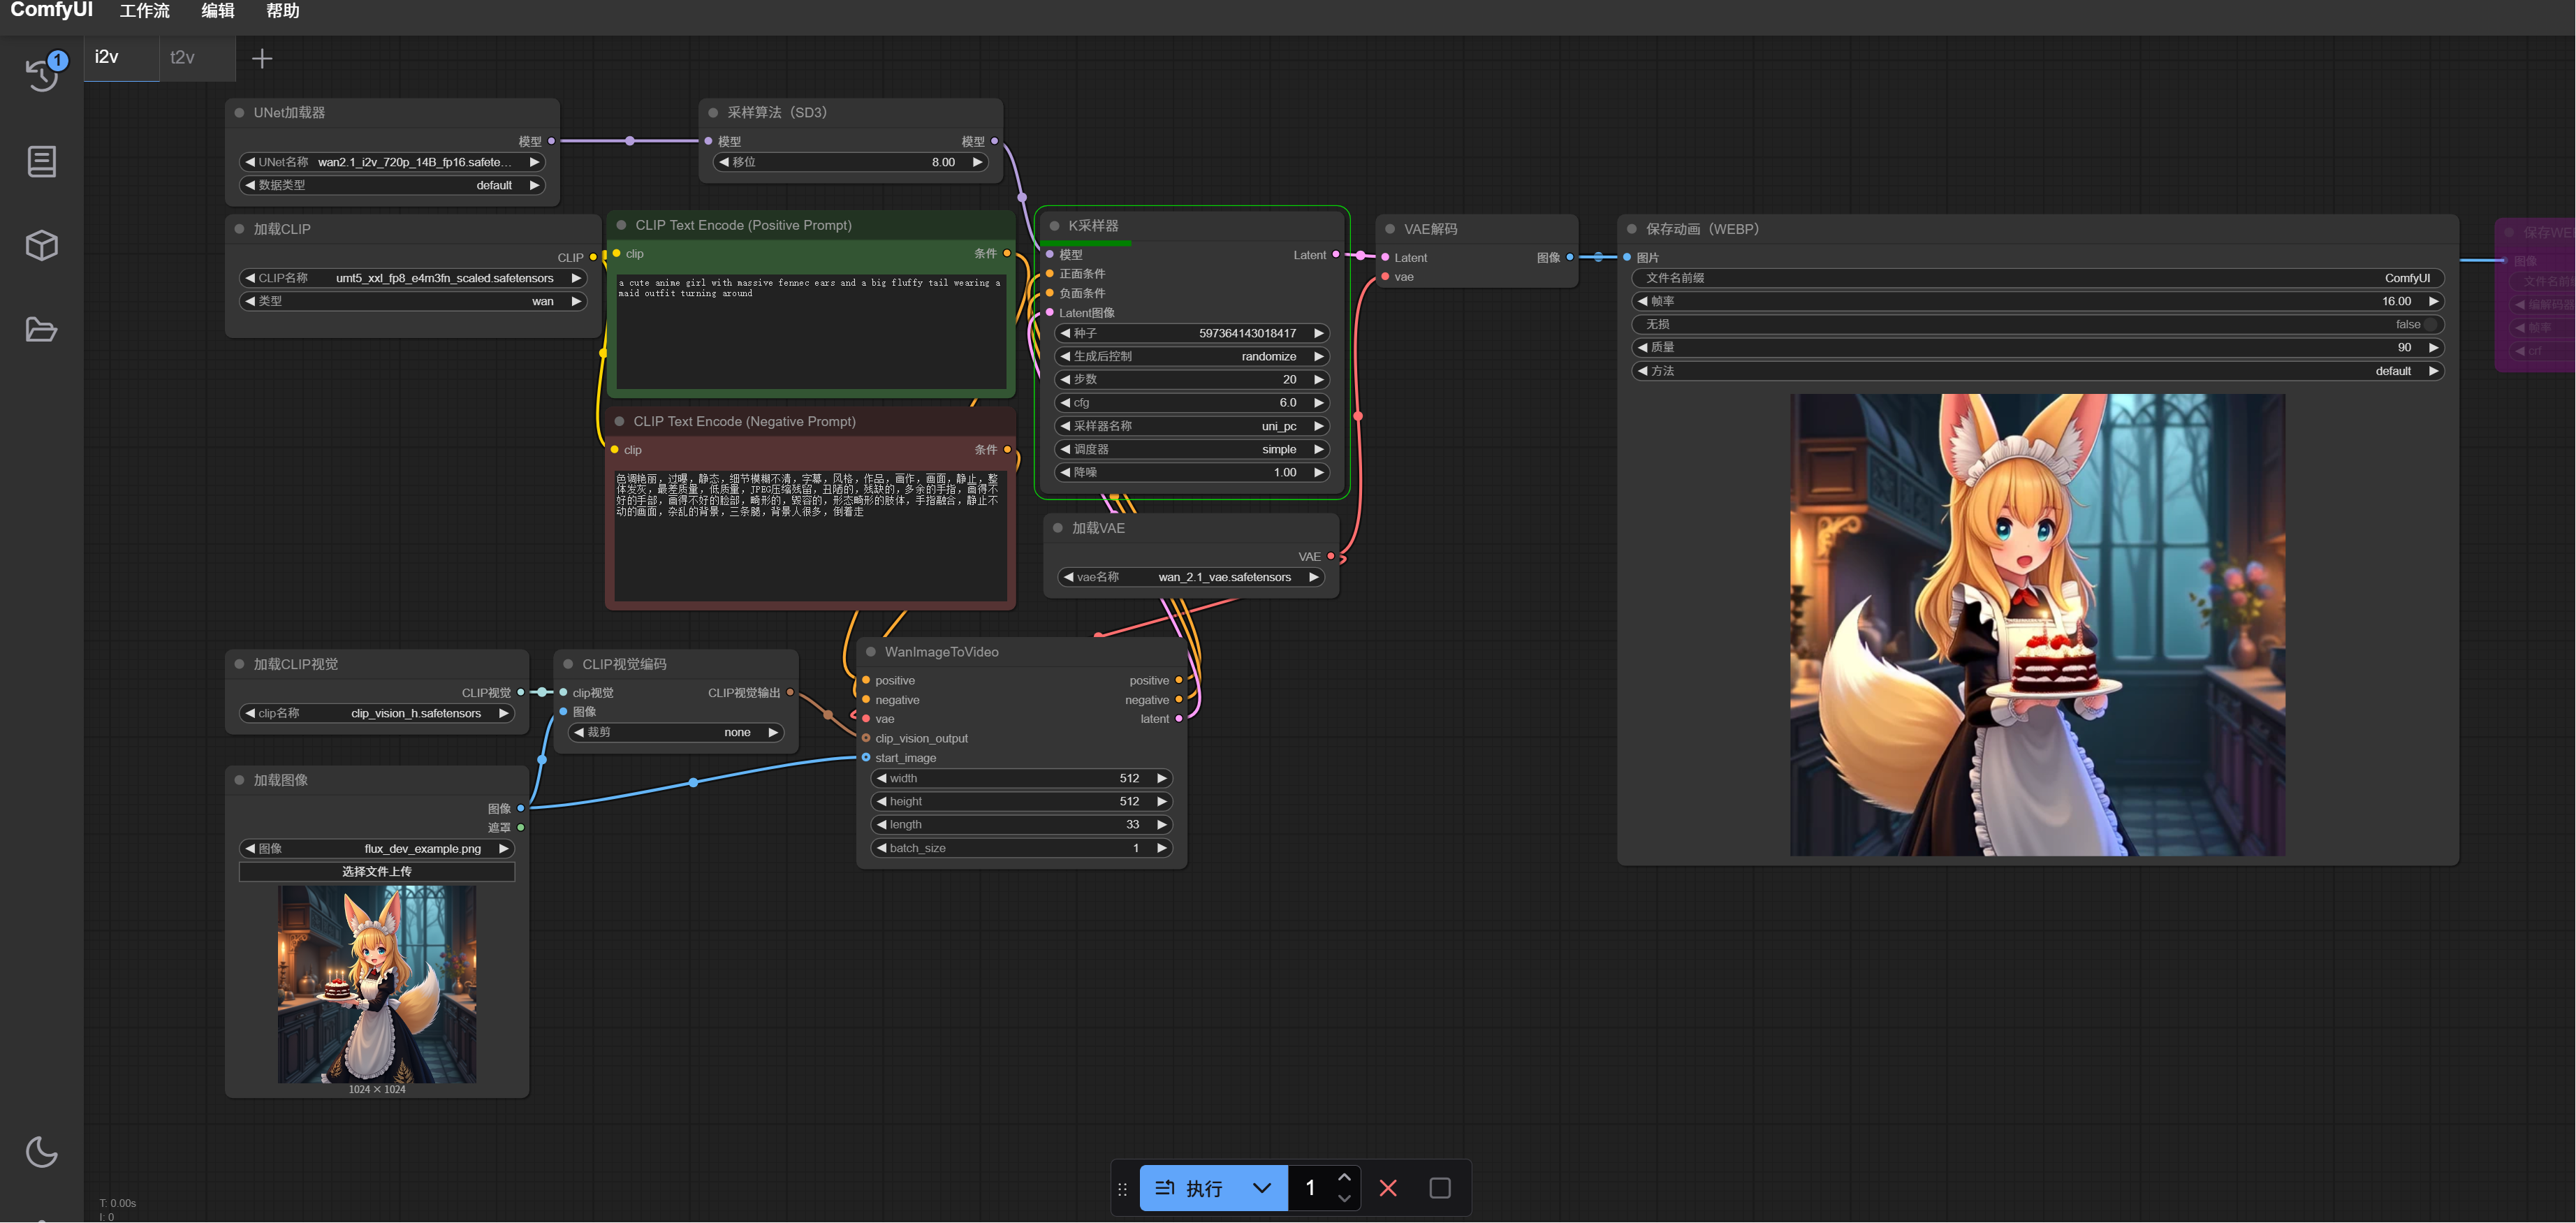Open the 工作流 menu
Screen dimensions: 2576x1223
(x=145, y=11)
